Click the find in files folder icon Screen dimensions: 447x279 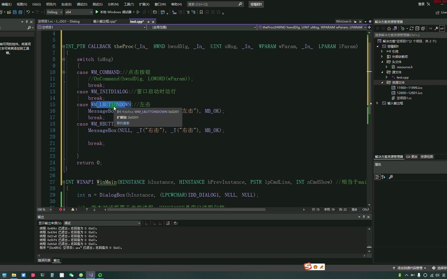point(155,12)
